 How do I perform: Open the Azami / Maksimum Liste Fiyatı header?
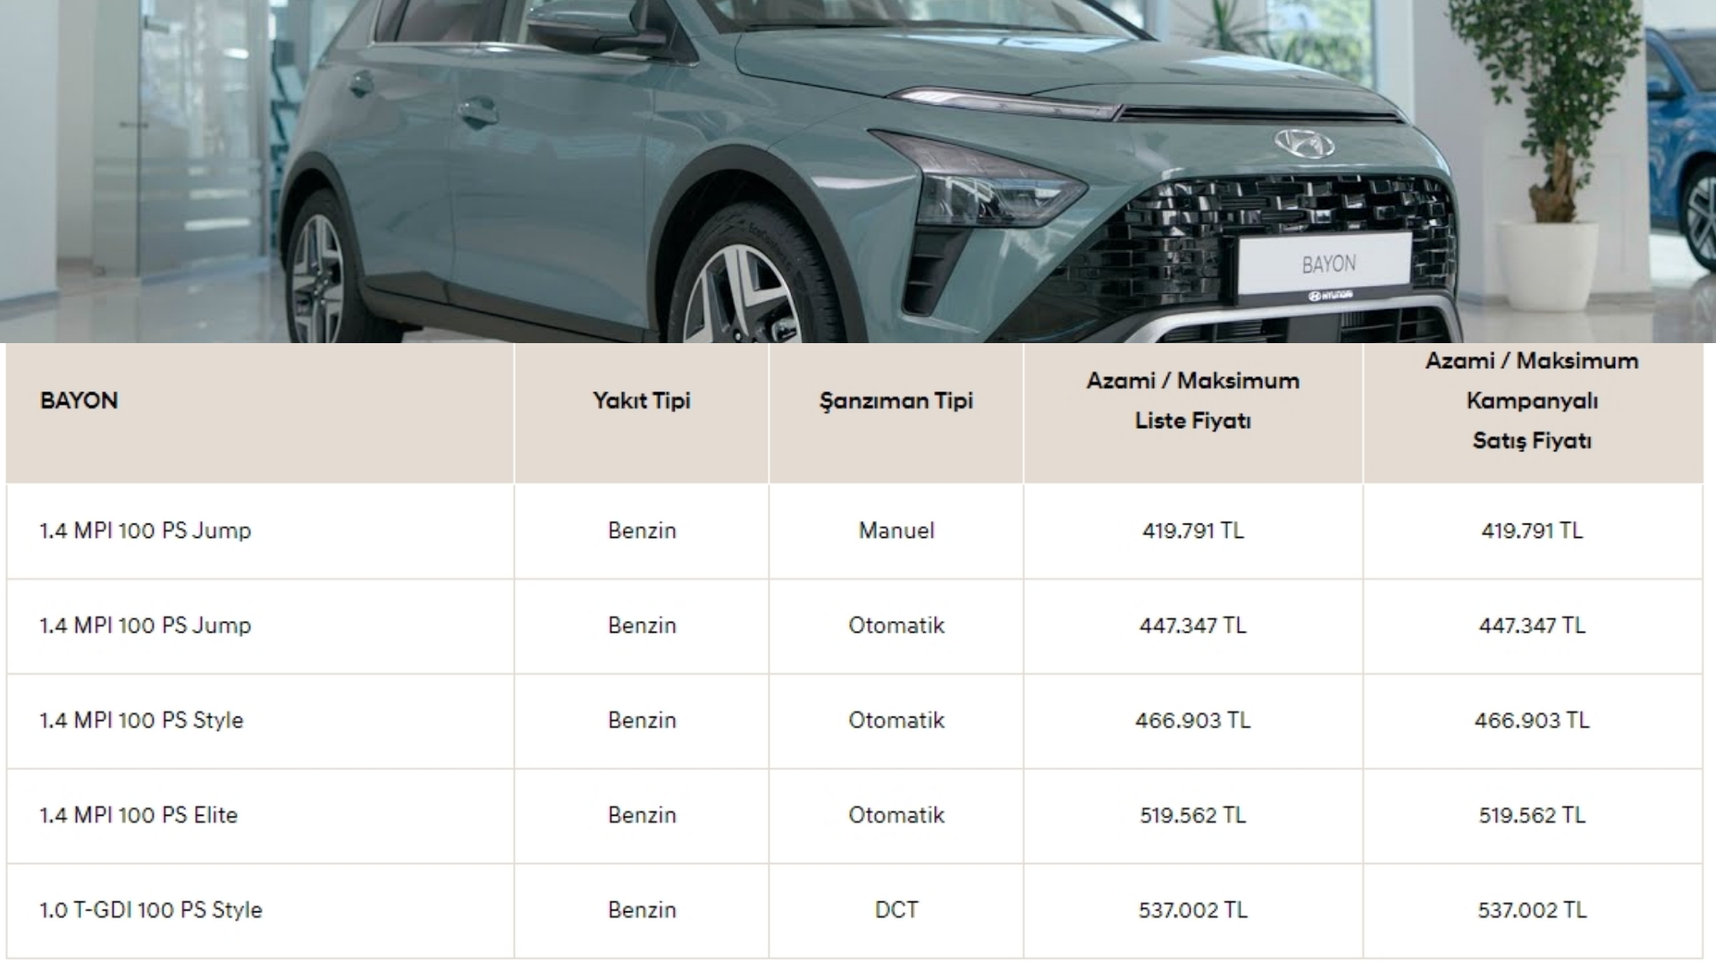1192,400
